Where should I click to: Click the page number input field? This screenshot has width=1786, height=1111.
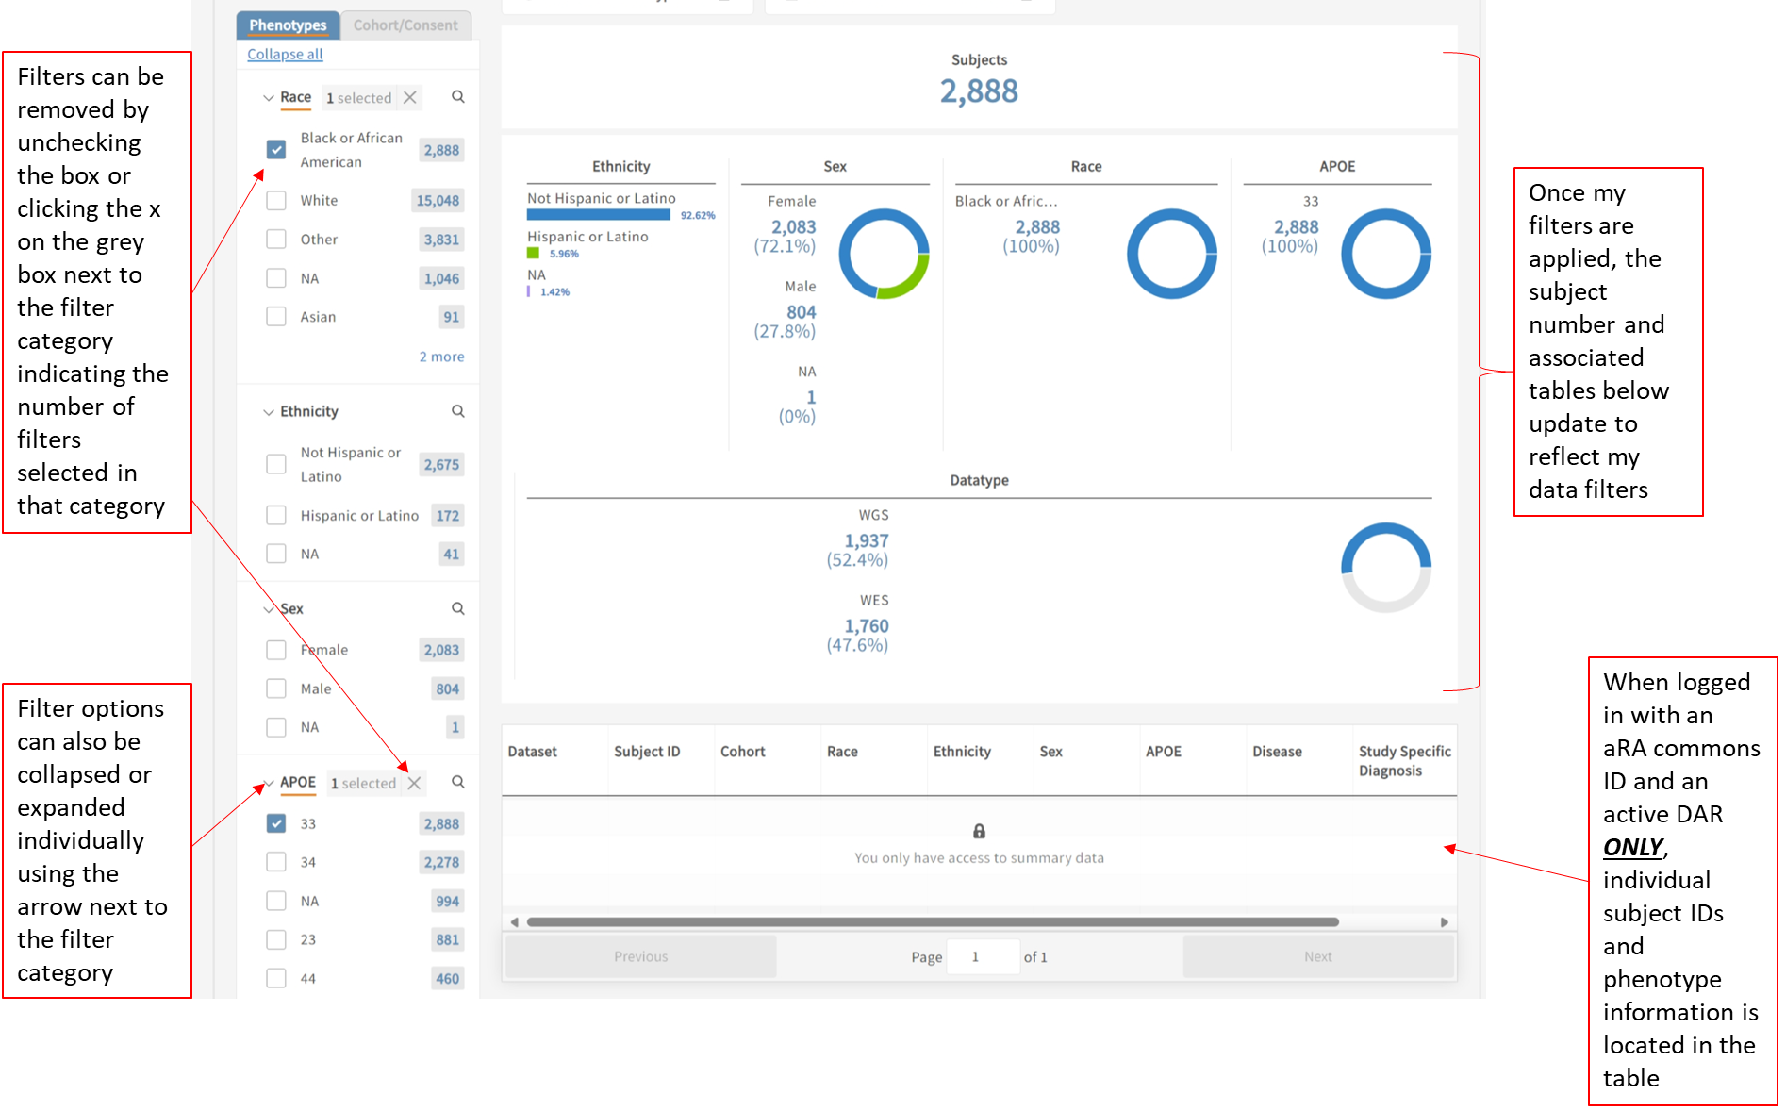pos(982,956)
